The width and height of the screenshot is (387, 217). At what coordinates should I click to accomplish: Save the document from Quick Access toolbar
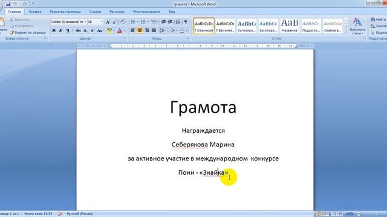click(x=8, y=4)
